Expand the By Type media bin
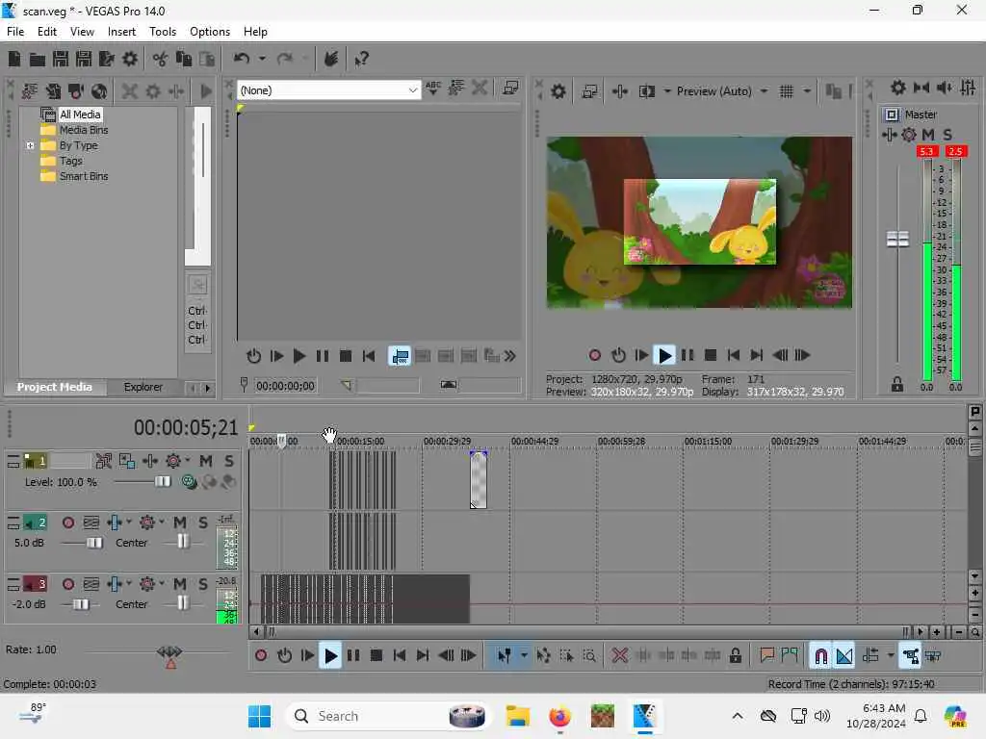Viewport: 986px width, 739px height. (30, 146)
